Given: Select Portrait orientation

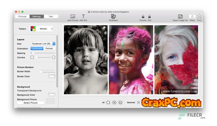Looking at the screenshot, I should pos(49,48).
